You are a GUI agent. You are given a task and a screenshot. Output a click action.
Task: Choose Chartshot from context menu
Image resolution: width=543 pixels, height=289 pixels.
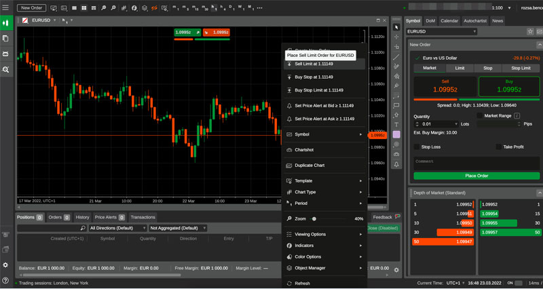[324, 150]
